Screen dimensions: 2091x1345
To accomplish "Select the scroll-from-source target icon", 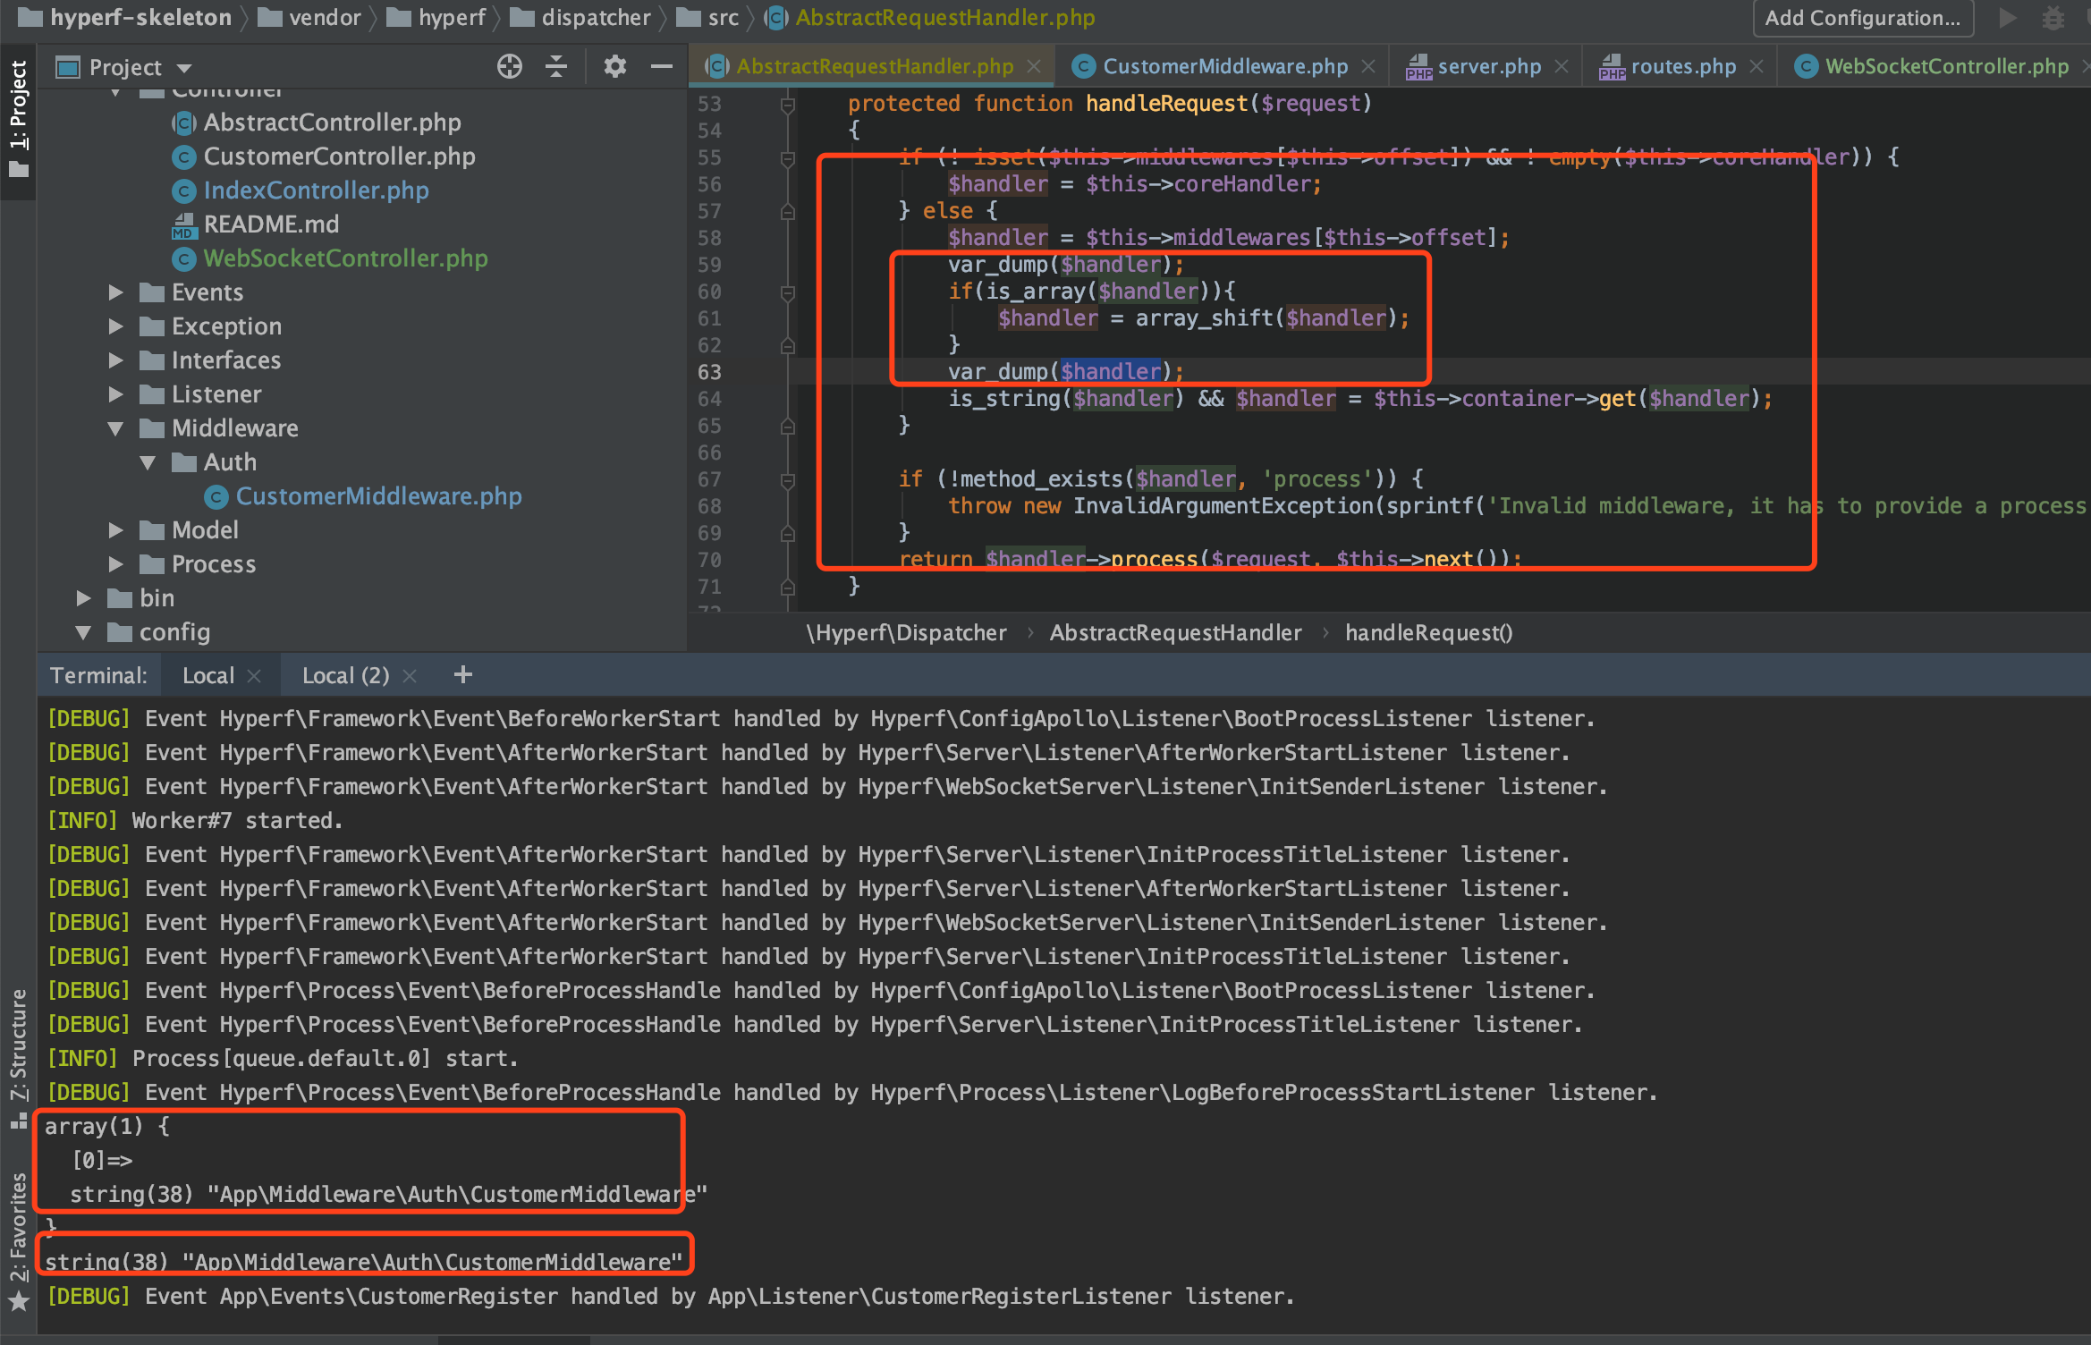I will click(x=509, y=66).
